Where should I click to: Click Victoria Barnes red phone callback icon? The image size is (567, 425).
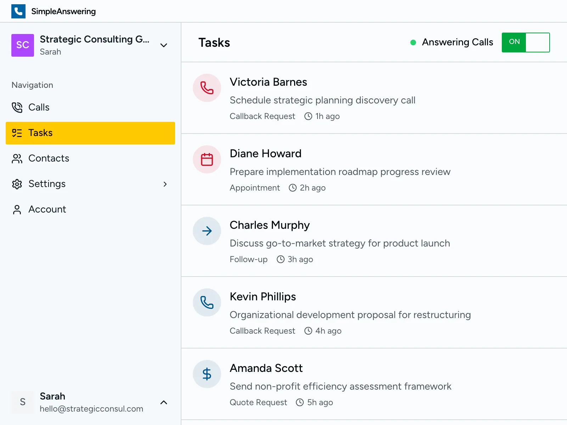[207, 88]
